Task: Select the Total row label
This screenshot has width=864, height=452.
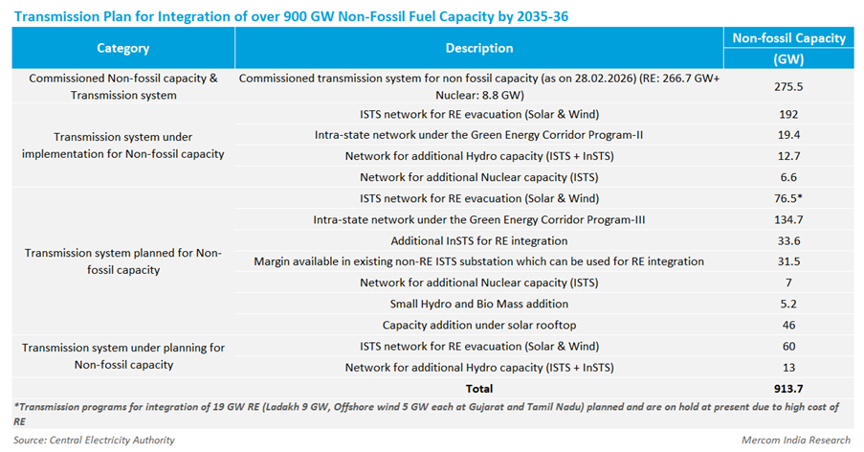Action: click(478, 388)
